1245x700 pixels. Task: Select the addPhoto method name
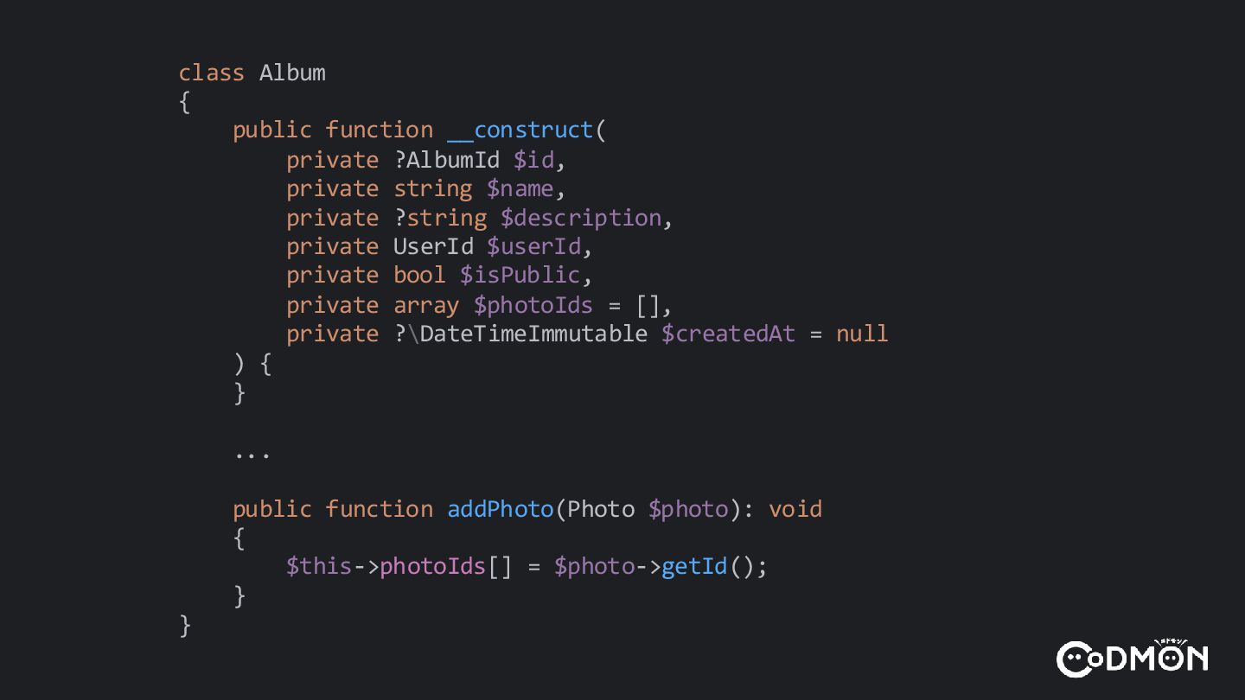tap(500, 509)
